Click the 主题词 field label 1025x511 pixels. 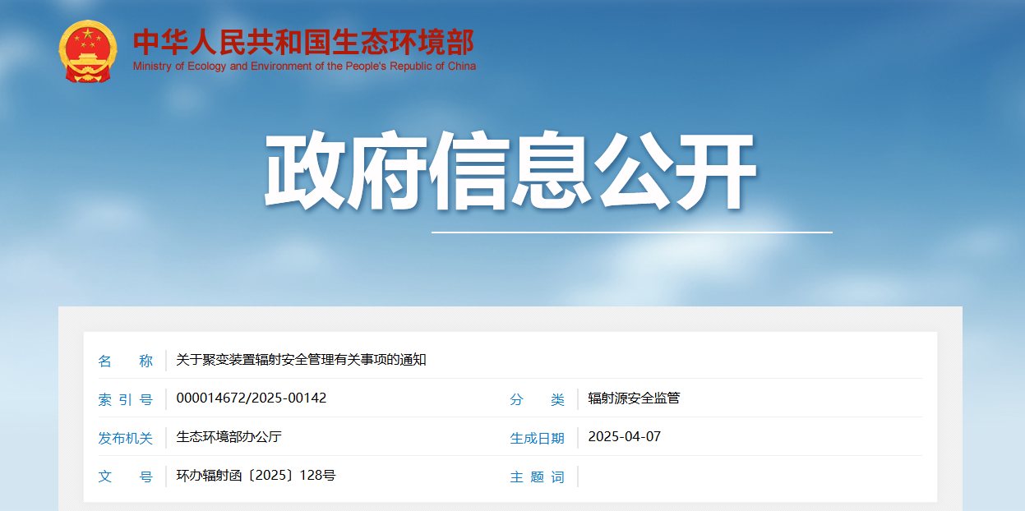coord(537,476)
